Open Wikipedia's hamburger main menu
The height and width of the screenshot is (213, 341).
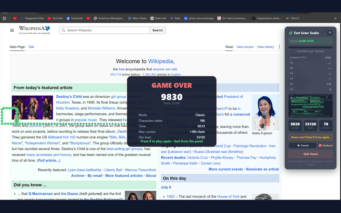click(x=12, y=30)
